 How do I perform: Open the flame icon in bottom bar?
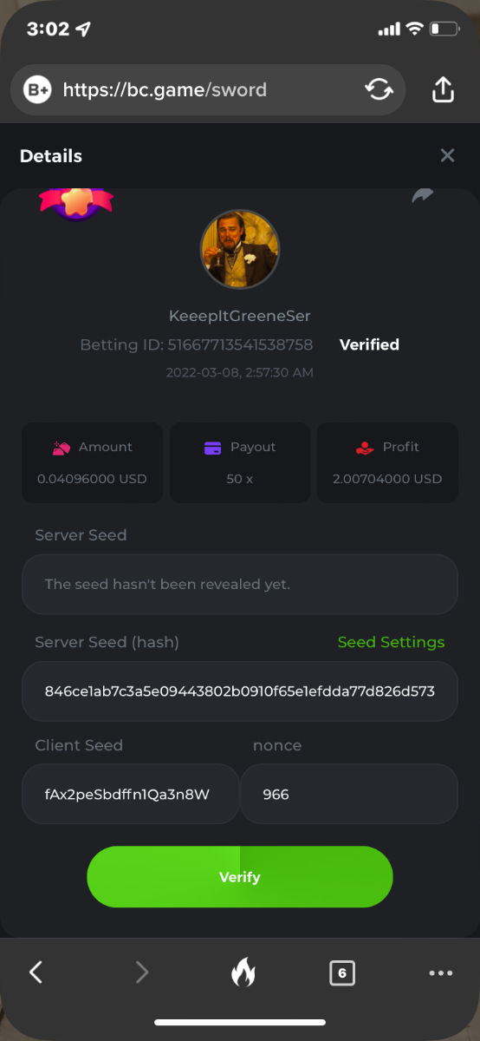(x=243, y=972)
